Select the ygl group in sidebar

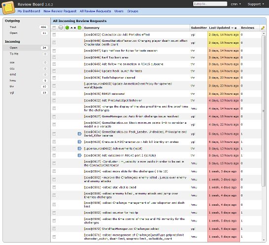[x=27, y=93]
